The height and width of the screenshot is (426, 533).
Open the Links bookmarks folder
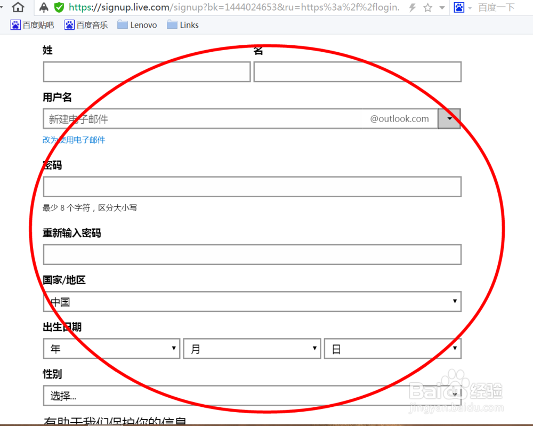click(183, 25)
